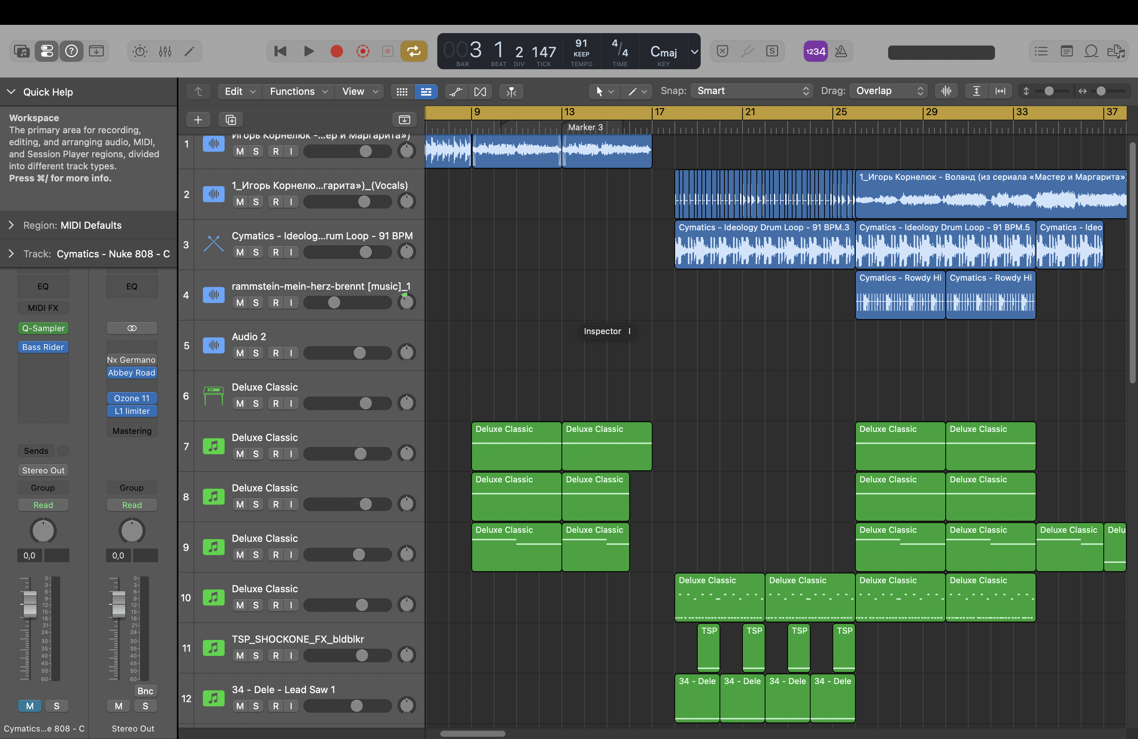Open the LCD display mode dropdown arrow
This screenshot has width=1138, height=739.
click(x=694, y=52)
